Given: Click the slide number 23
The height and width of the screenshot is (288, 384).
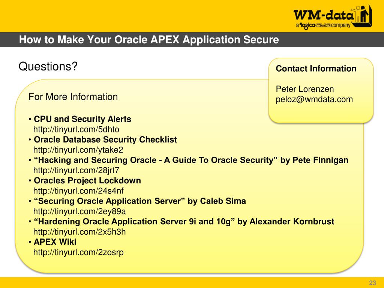Looking at the screenshot, I should (372, 283).
